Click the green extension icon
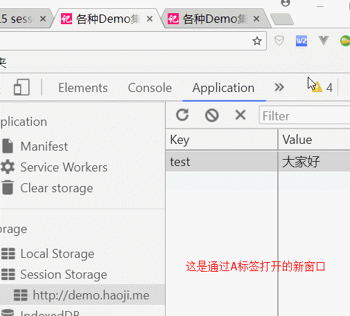The image size is (350, 316). point(345,41)
